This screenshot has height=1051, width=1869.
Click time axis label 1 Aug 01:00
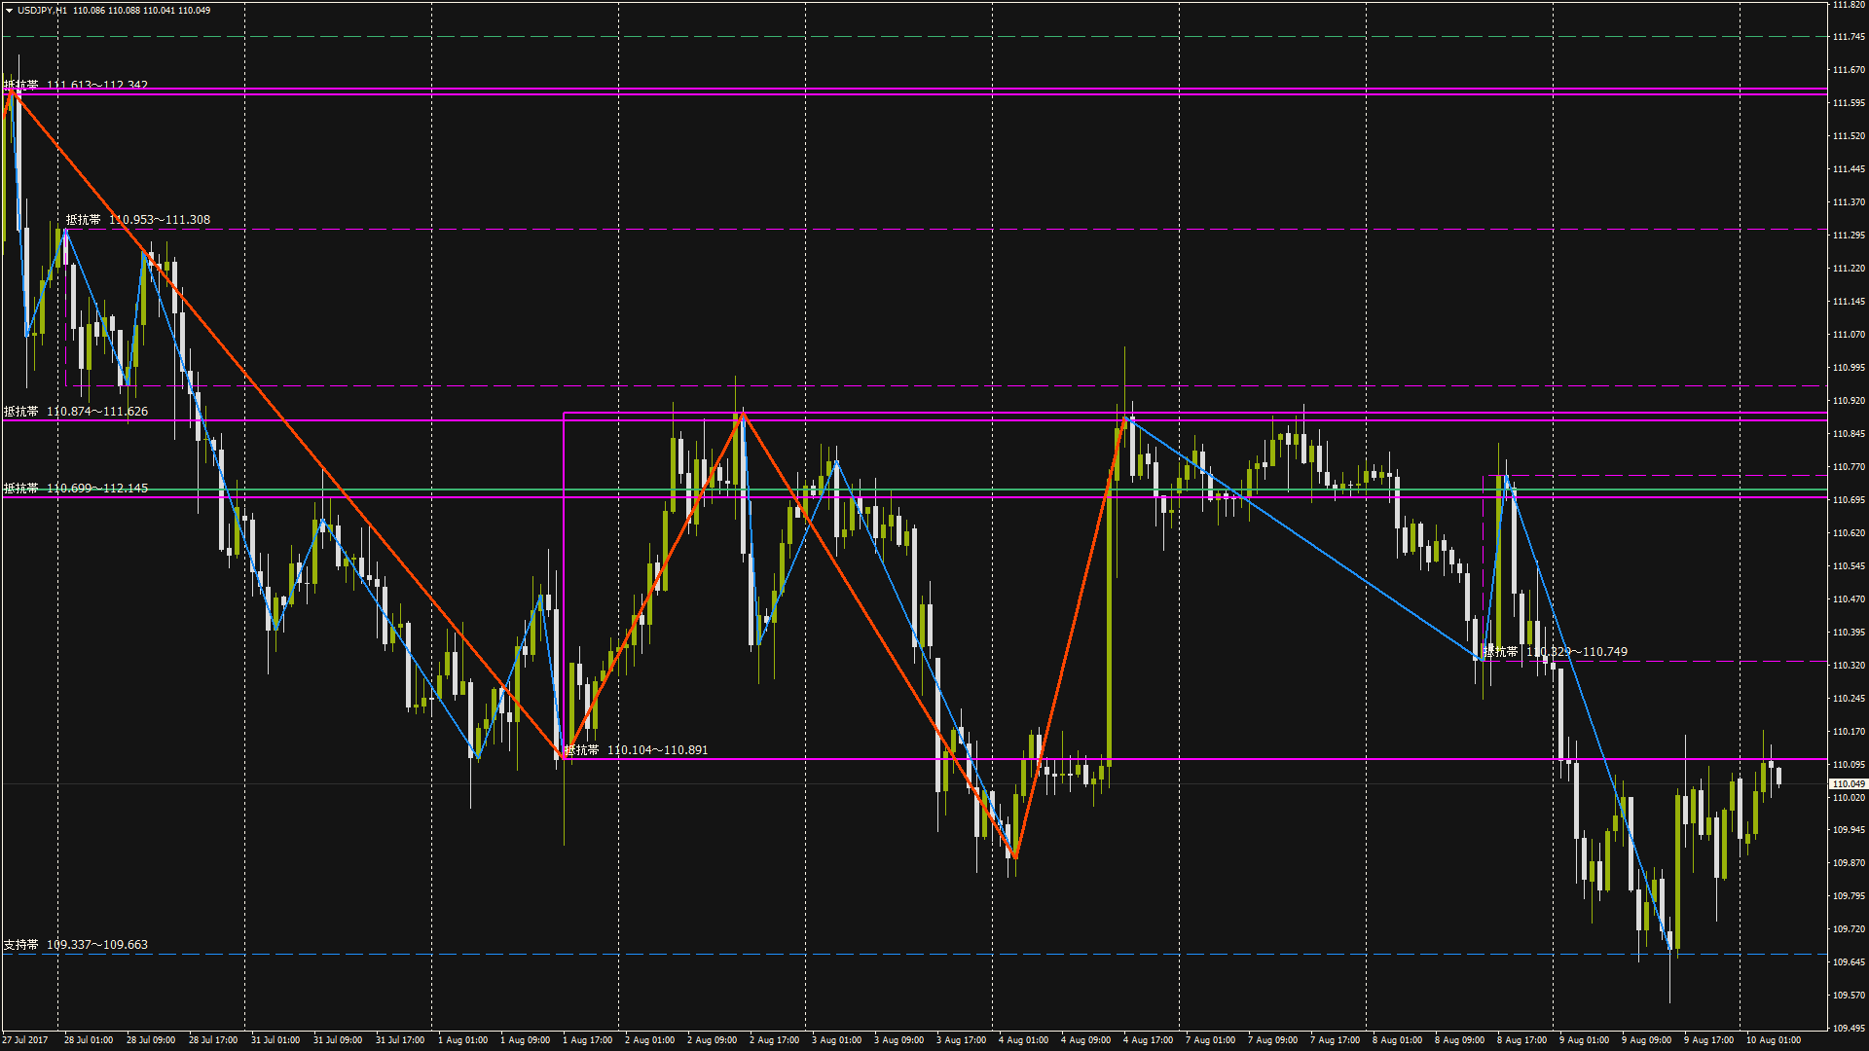pyautogui.click(x=462, y=1040)
